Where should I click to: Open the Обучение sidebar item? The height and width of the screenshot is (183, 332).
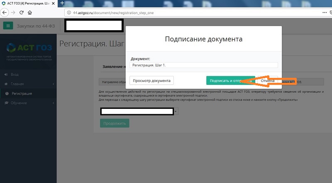point(19,103)
